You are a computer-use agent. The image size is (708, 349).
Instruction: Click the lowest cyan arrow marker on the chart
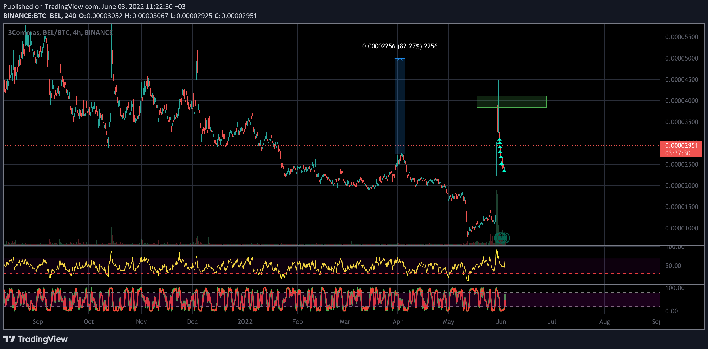tap(504, 171)
